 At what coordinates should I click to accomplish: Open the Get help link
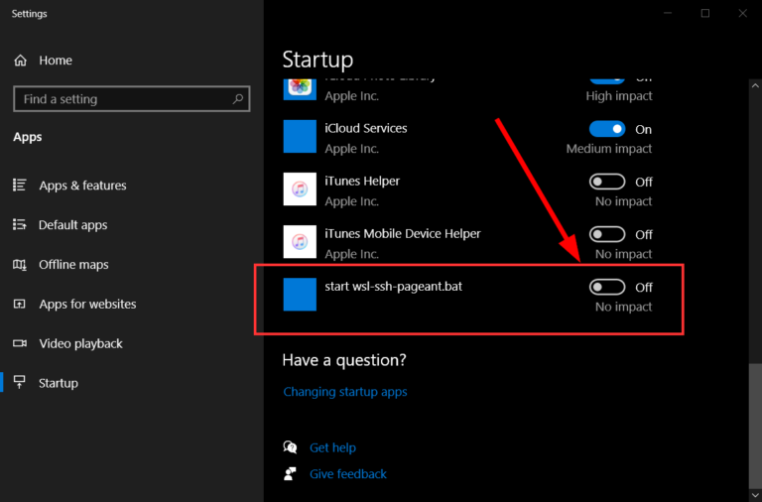(333, 447)
